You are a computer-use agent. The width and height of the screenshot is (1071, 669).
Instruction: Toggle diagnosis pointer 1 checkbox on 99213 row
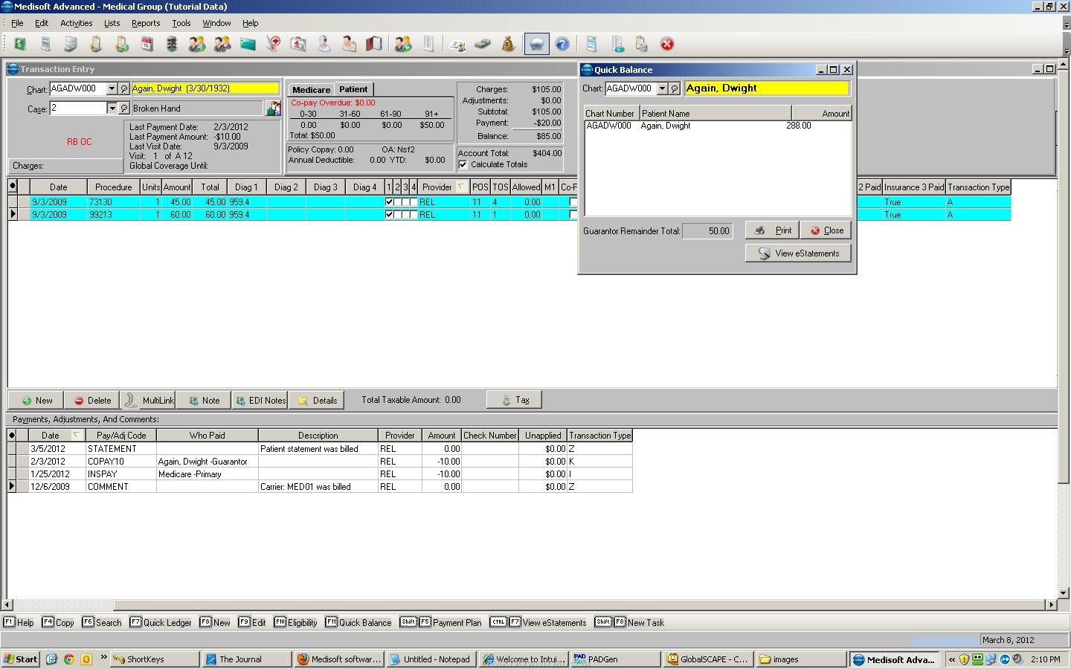(x=389, y=215)
